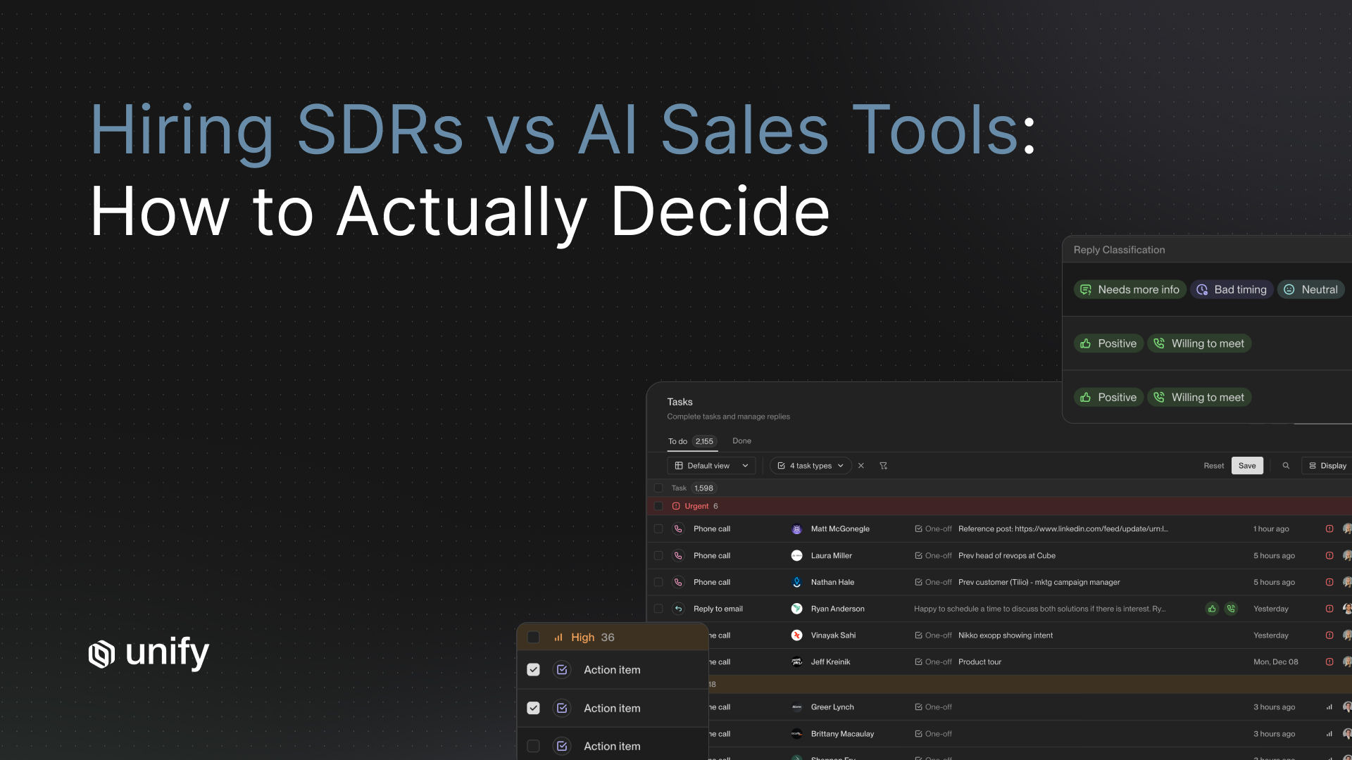Click the search magnifier icon in Tasks toolbar
1352x760 pixels.
click(x=1286, y=466)
